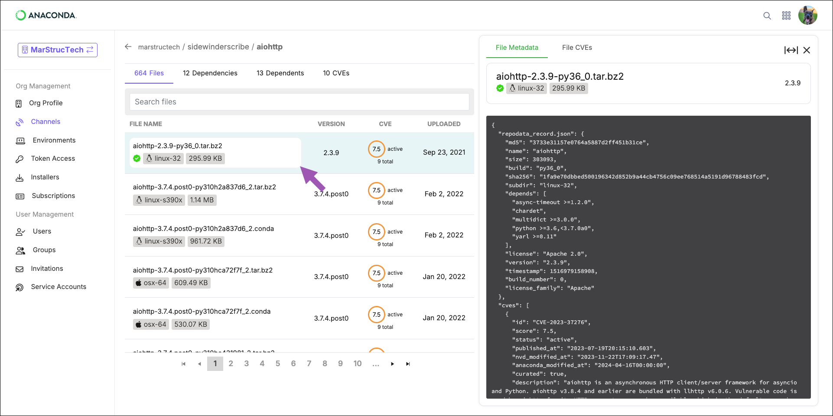The width and height of the screenshot is (833, 416).
Task: Click the Groups sidebar icon
Action: pos(20,250)
